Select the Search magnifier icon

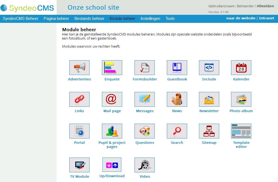(177, 131)
